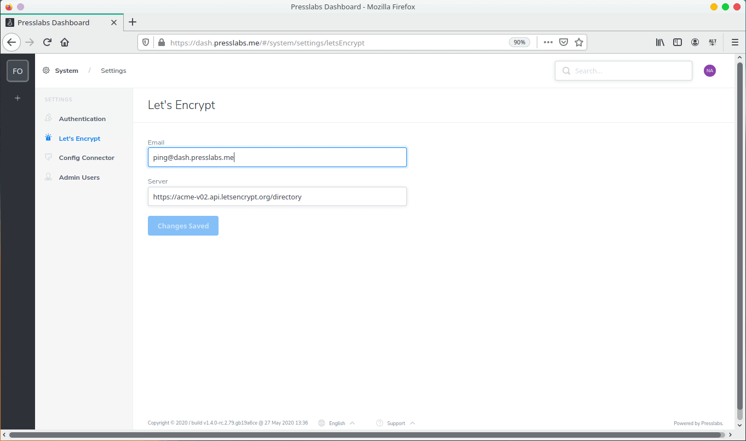Screen dimensions: 746x441
Task: Select the Presslabs Dashboard tab
Action: tap(62, 22)
